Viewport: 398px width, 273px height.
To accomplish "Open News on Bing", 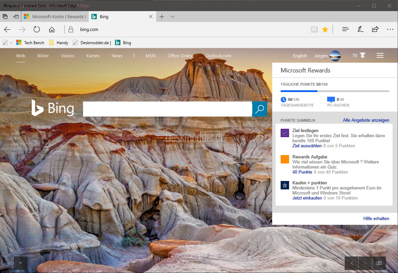I will pyautogui.click(x=117, y=56).
